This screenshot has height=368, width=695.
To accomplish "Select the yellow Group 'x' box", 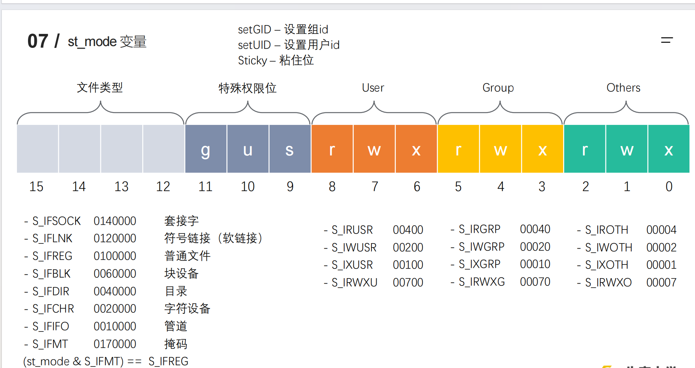I will click(542, 149).
